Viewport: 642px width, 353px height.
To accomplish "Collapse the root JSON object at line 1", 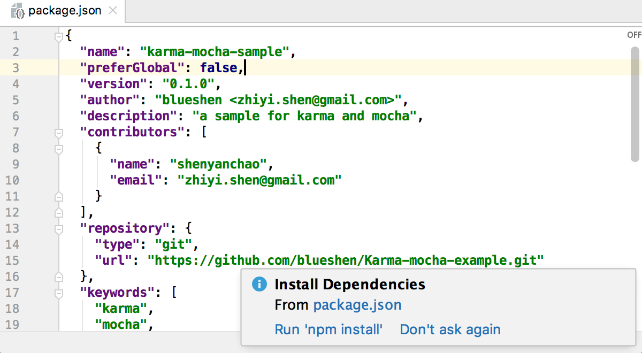I will (x=59, y=35).
